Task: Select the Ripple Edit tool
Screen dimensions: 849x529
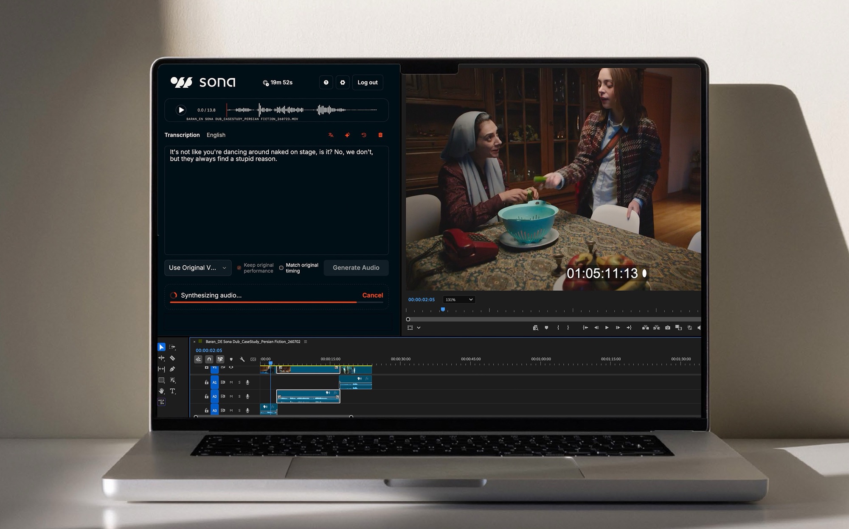Action: coord(161,358)
